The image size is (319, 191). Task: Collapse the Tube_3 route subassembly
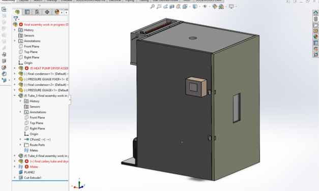point(15,95)
